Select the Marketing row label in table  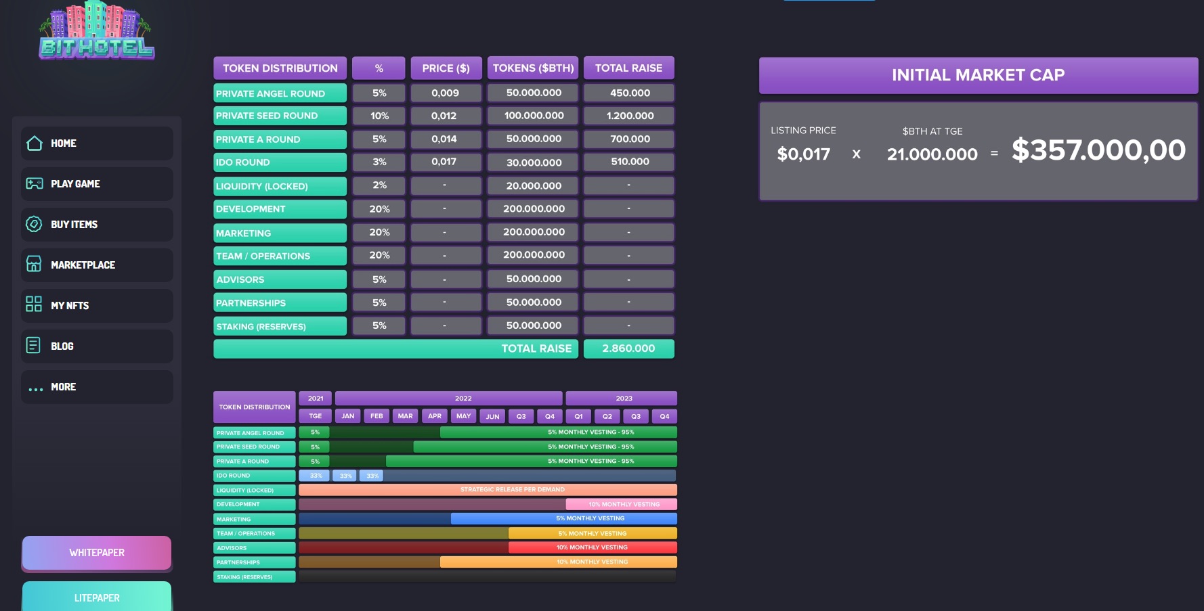(x=280, y=233)
